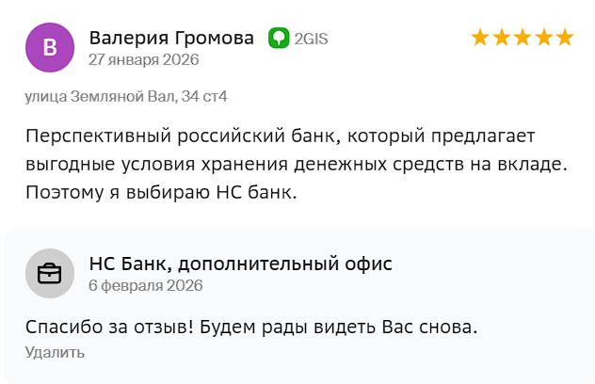Click the purple reviewer avatar with letter В

(x=50, y=47)
